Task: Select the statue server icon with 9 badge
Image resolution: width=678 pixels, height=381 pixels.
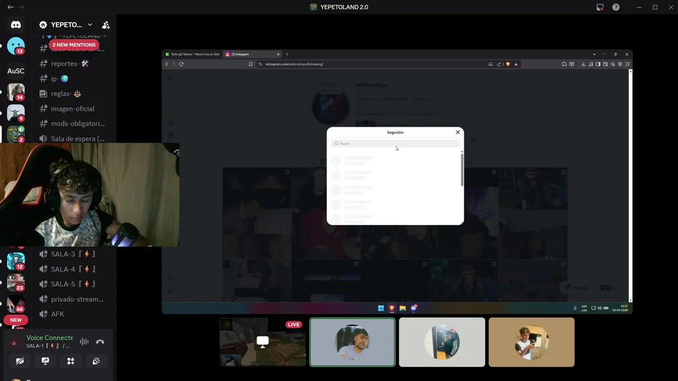Action: pyautogui.click(x=16, y=113)
